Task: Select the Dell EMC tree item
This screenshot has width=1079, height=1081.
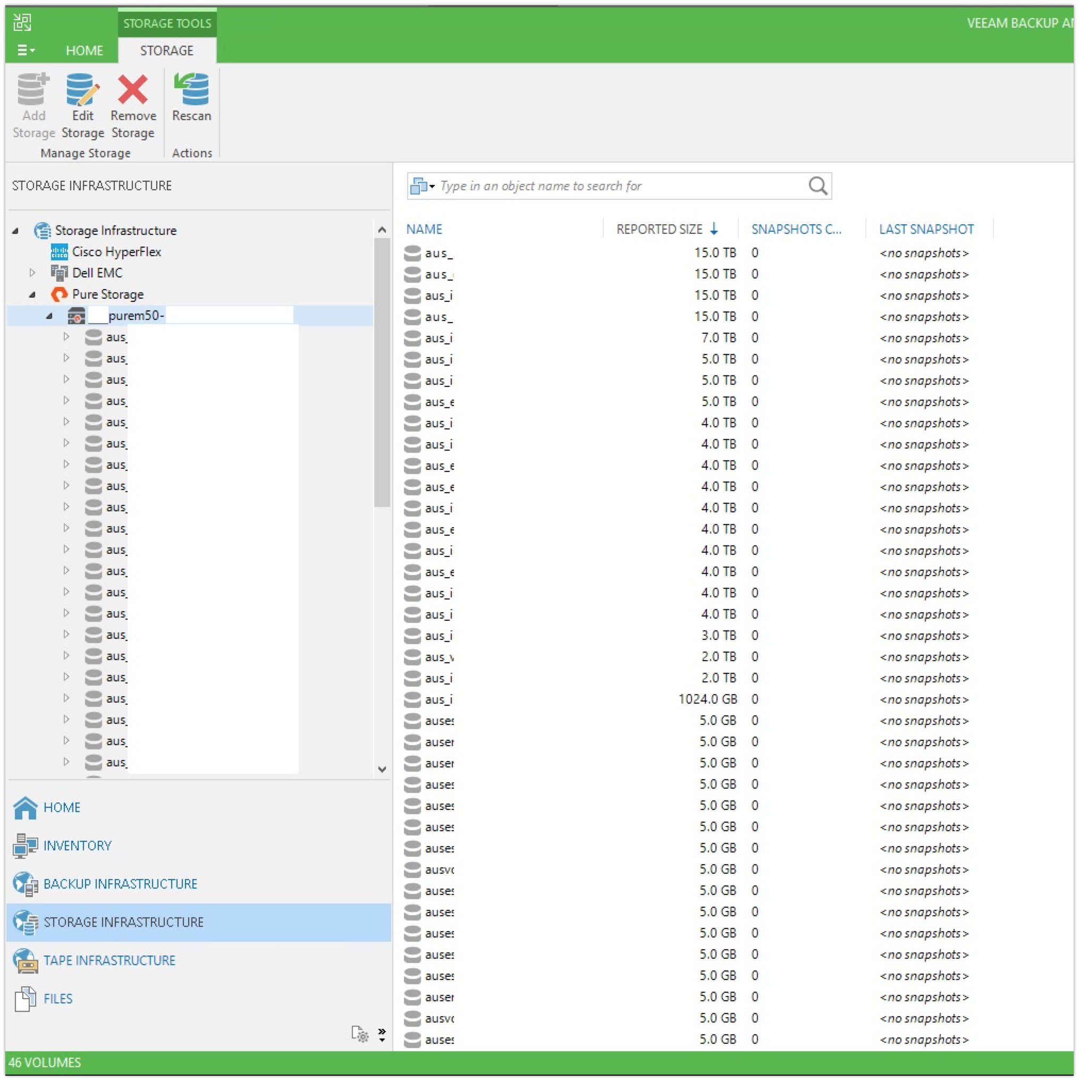Action: point(97,273)
